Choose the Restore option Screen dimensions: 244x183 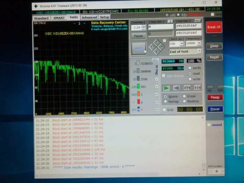click(185, 101)
